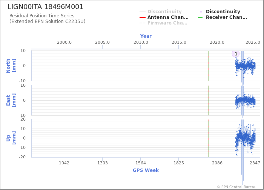264x190 pixels.
Task: Click the 2025.0 year tick label
Action: point(253,42)
